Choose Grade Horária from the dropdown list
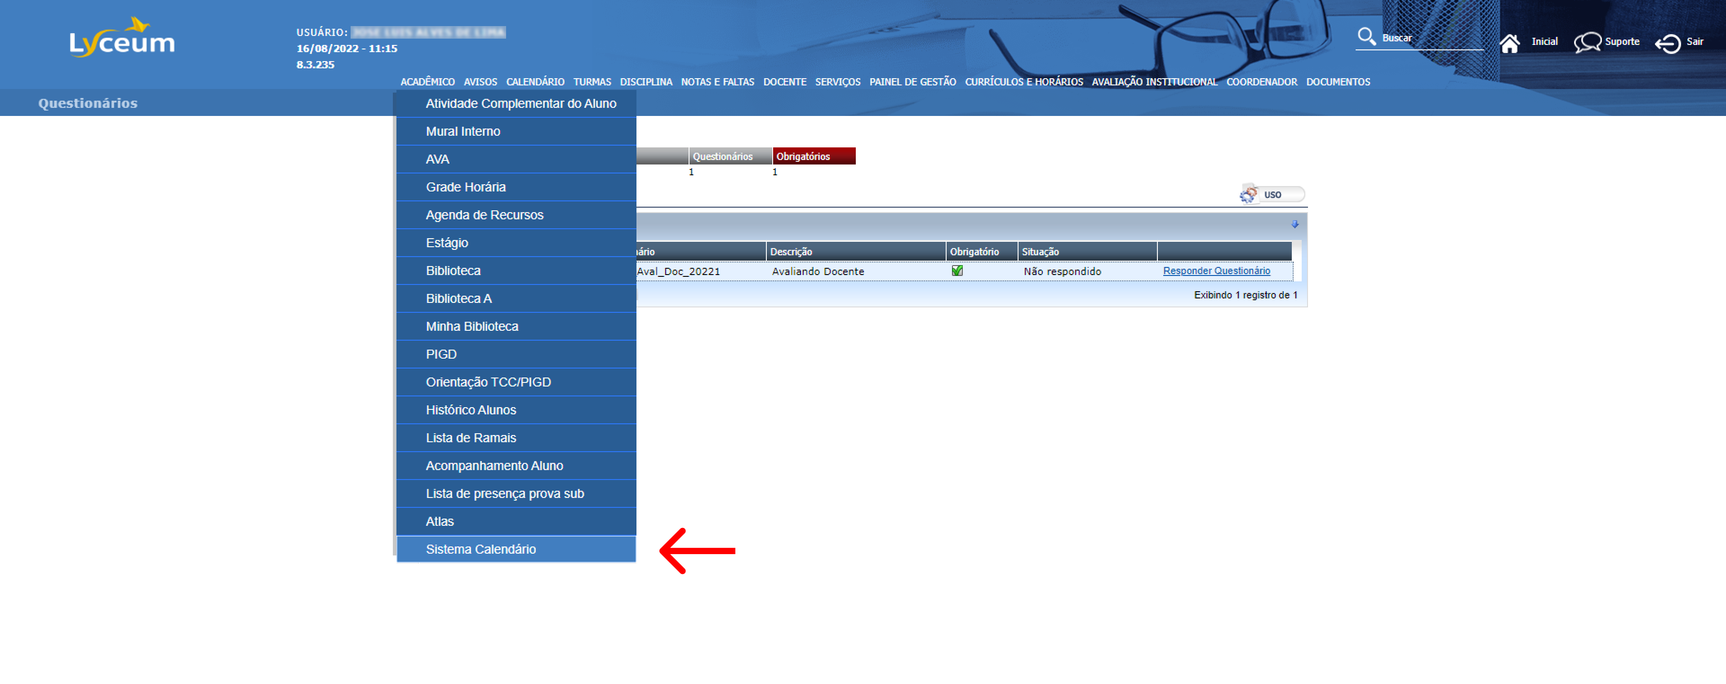The image size is (1726, 684). click(465, 187)
